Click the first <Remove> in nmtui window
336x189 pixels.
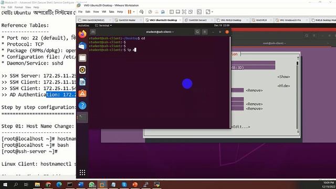pyautogui.click(x=254, y=90)
